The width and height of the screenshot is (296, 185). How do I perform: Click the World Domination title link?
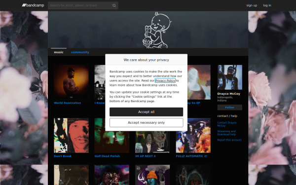pos(68,103)
